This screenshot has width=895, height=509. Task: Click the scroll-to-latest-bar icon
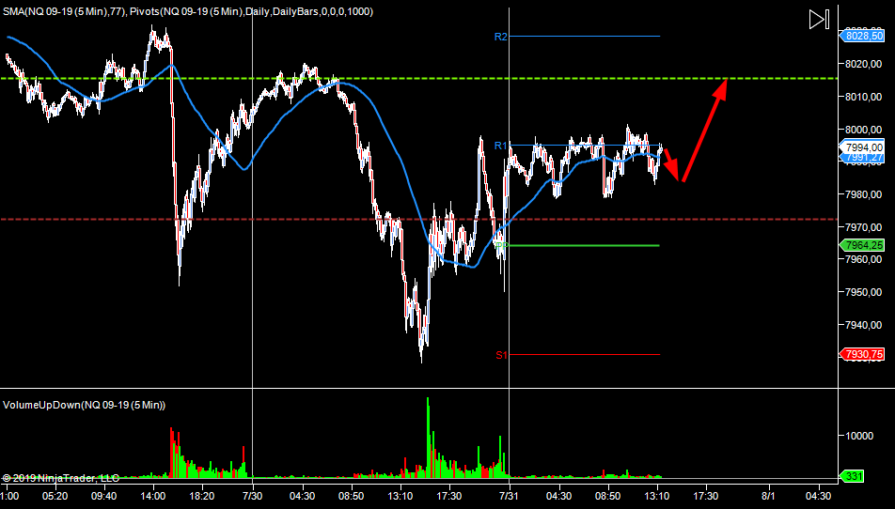[818, 20]
